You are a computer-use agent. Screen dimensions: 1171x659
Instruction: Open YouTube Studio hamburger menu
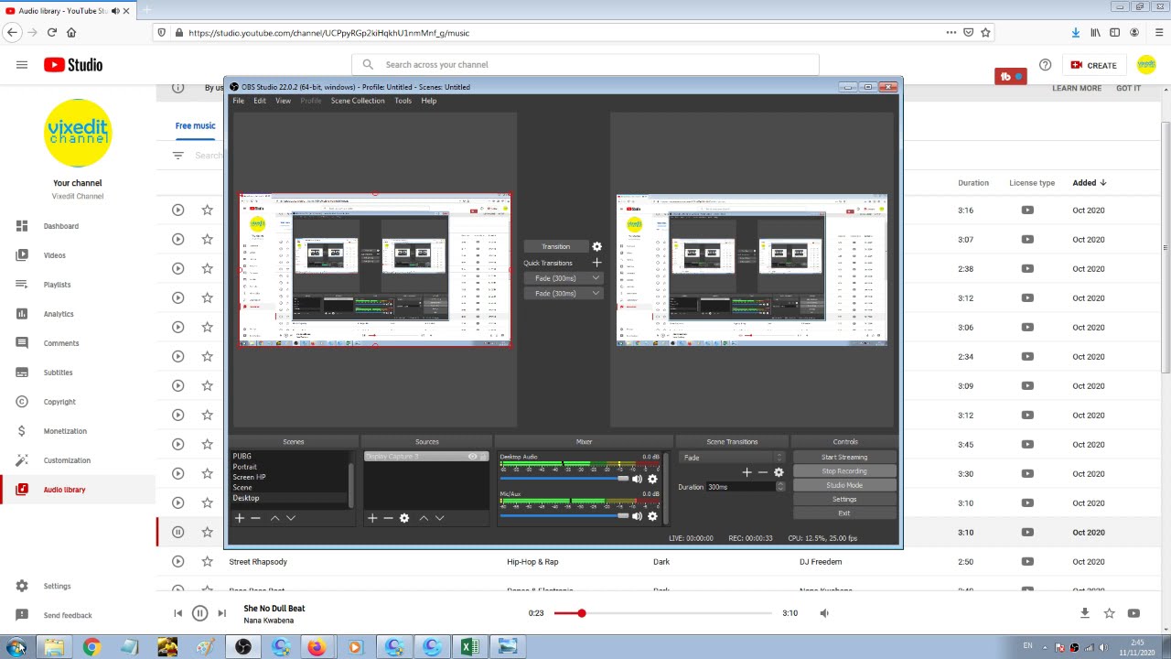click(22, 65)
